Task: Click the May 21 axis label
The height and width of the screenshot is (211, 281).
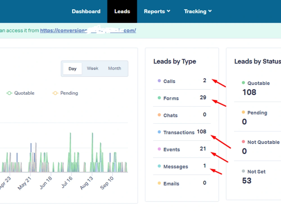Action: pyautogui.click(x=24, y=183)
